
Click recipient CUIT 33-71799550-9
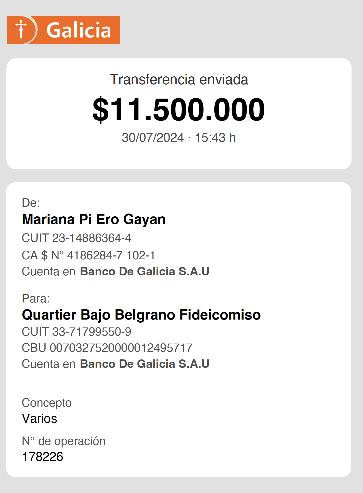tap(76, 332)
